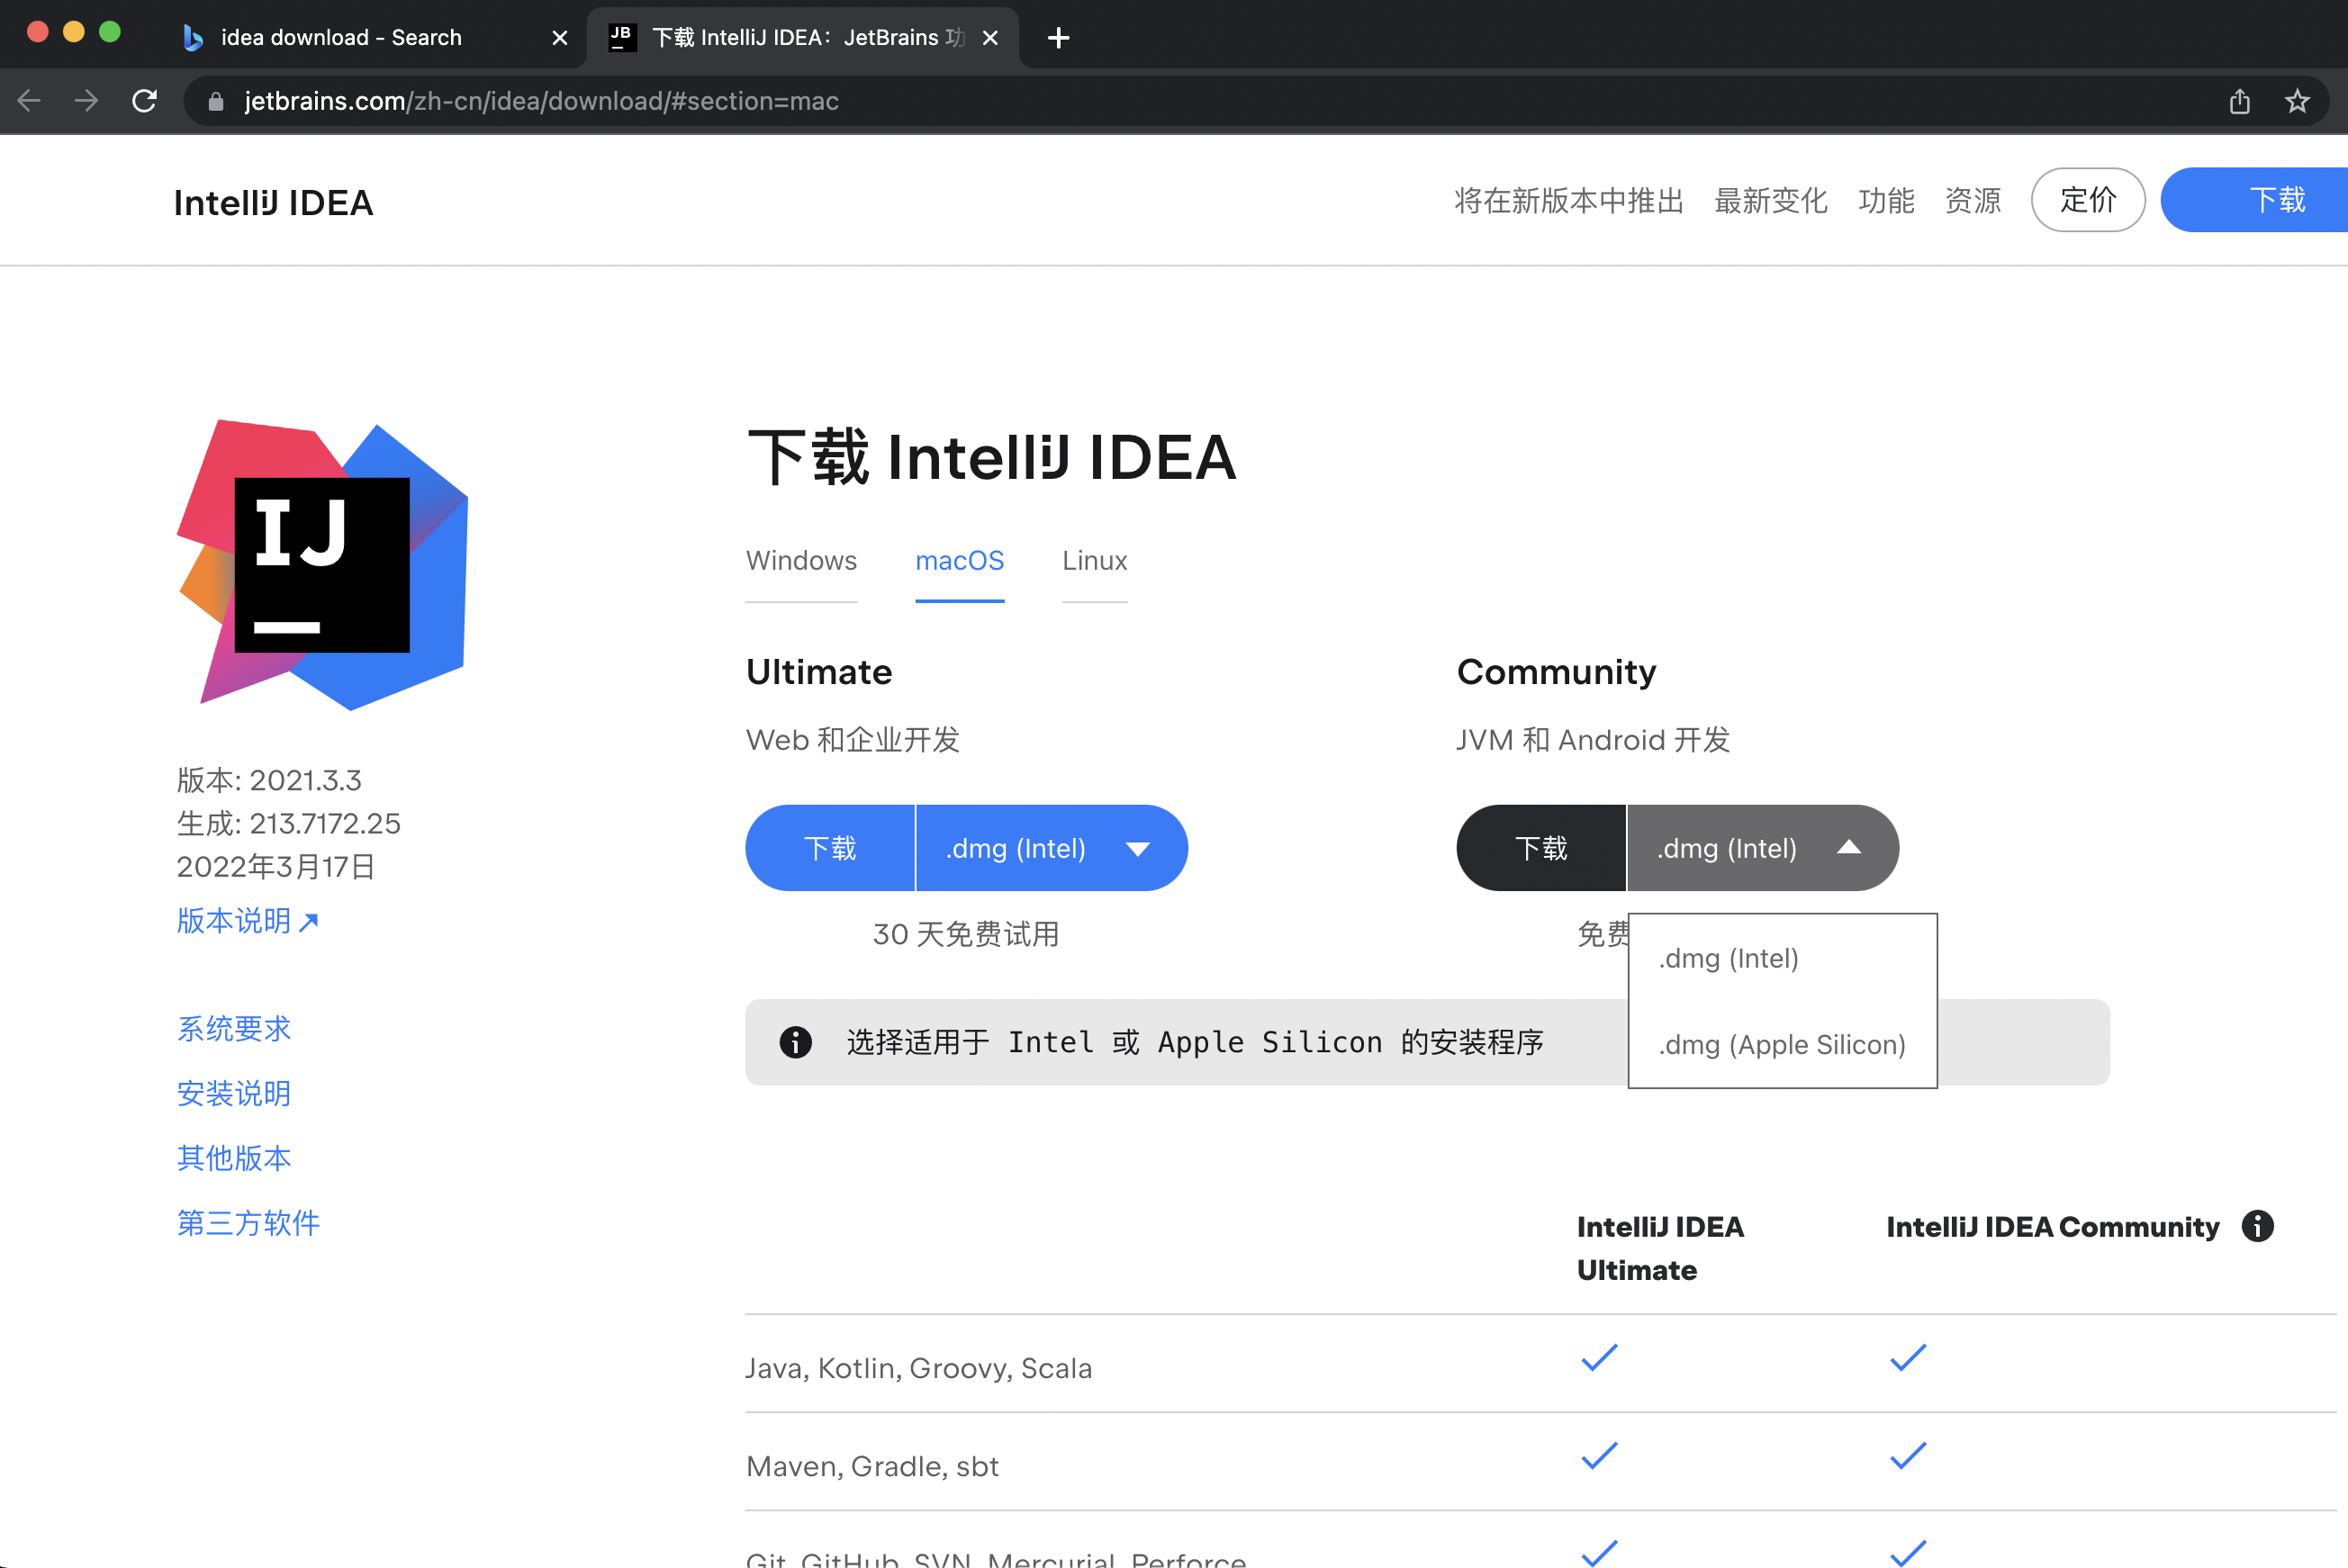This screenshot has width=2348, height=1568.
Task: Click JetBrains favicon on the active tab
Action: (622, 38)
